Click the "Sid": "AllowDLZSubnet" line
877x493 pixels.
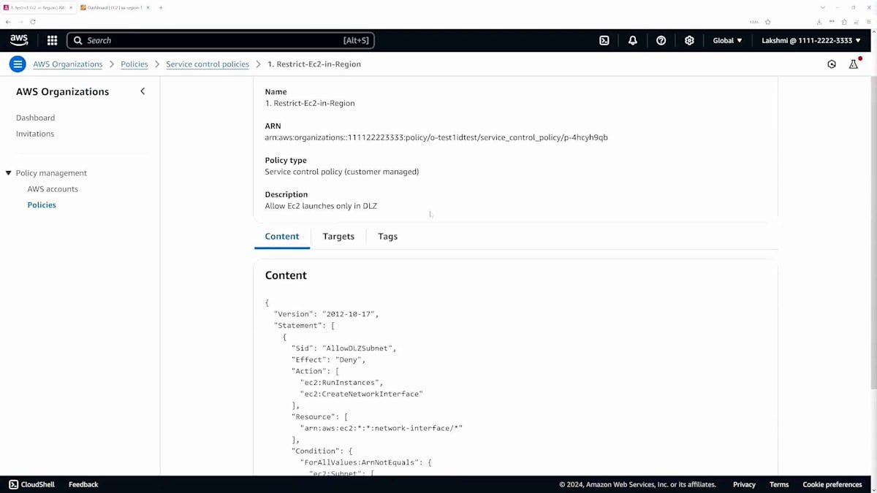pyautogui.click(x=343, y=348)
